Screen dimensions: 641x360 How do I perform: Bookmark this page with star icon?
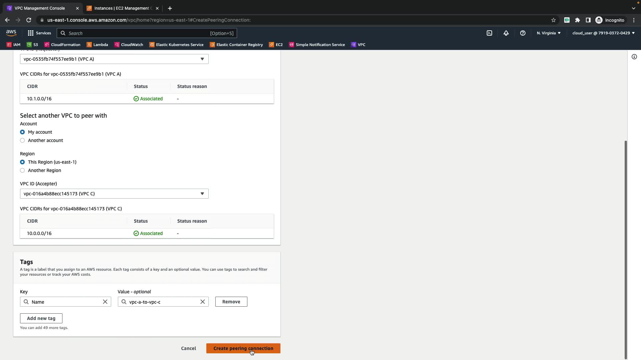click(553, 20)
